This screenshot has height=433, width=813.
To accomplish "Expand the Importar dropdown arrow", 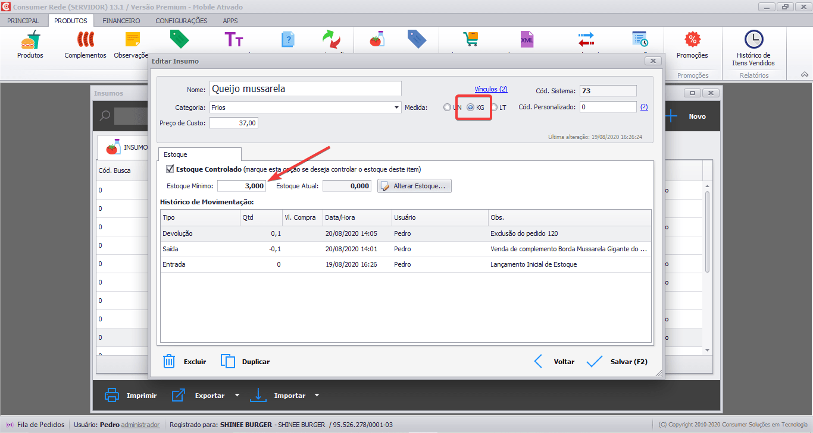I will [x=317, y=396].
